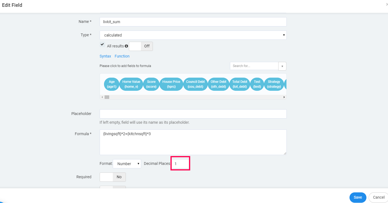The height and width of the screenshot is (203, 388).
Task: Click the Cancel button
Action: point(378,197)
